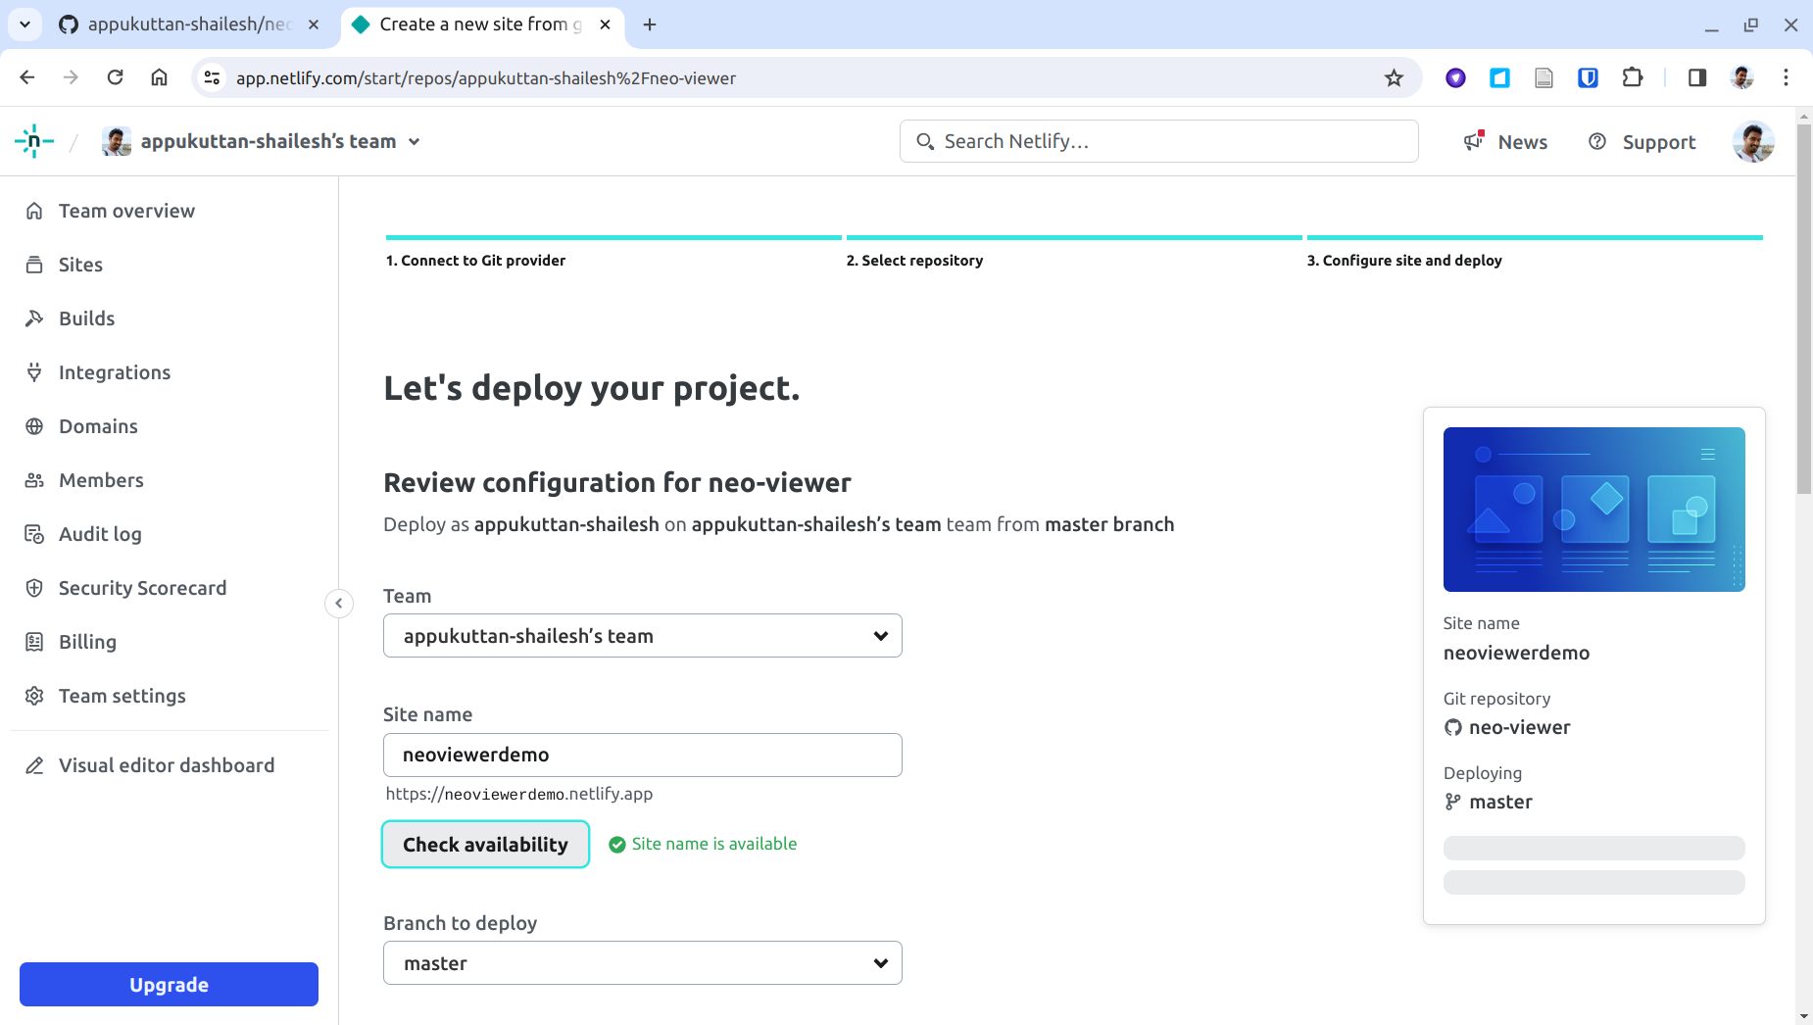Open the Security Scorecard page
Screen dimensions: 1813x1025
142,587
